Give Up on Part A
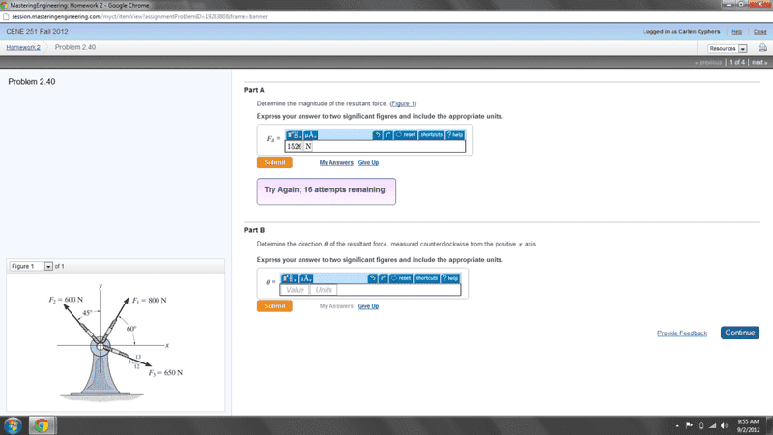This screenshot has height=435, width=773. [368, 162]
